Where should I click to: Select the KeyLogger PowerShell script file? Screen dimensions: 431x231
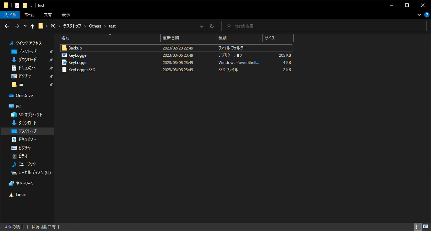click(78, 63)
